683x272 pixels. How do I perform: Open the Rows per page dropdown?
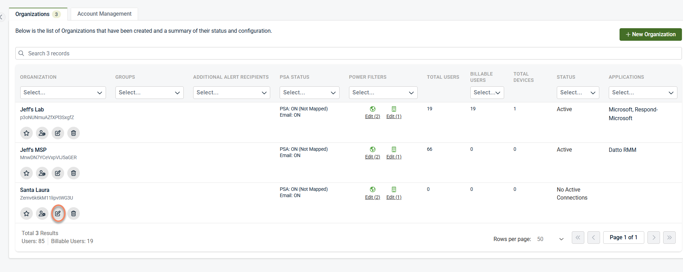point(550,239)
